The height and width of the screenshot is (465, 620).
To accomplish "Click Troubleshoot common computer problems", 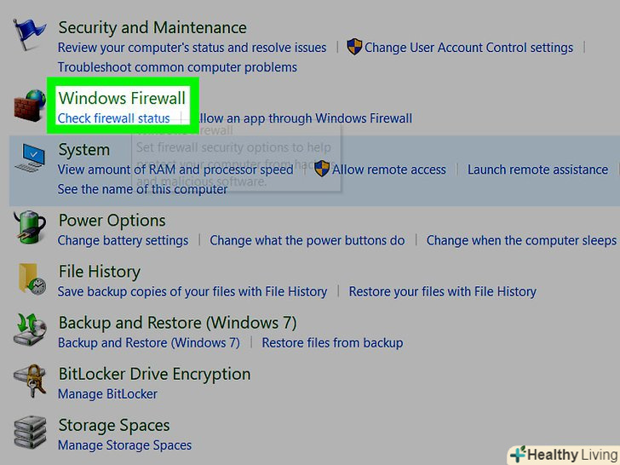I will (177, 67).
